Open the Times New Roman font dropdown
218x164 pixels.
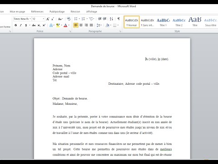pyautogui.click(x=30, y=19)
